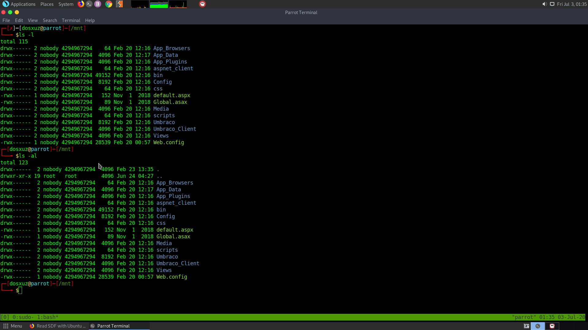Click the purple text editor launcher icon
The height and width of the screenshot is (330, 588).
click(x=98, y=4)
